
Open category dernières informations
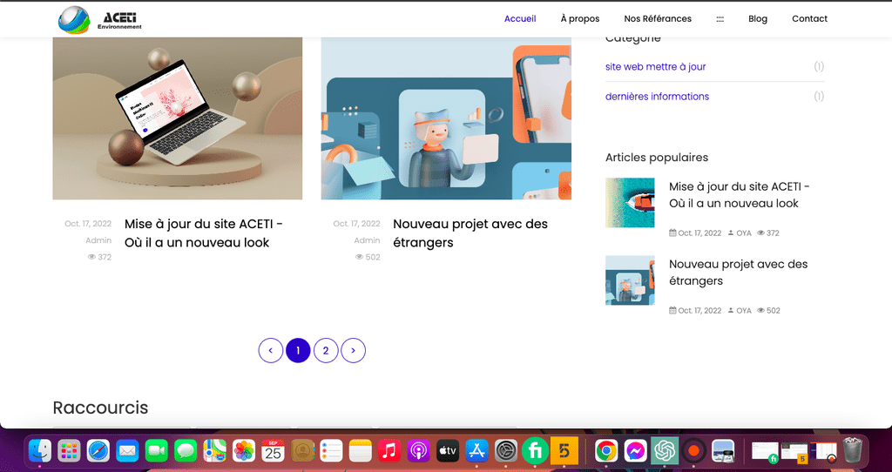coord(657,96)
